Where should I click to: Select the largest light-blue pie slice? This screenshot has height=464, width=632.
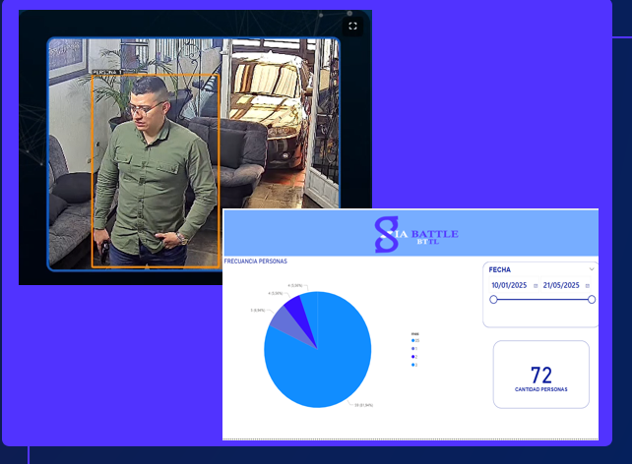pos(323,362)
